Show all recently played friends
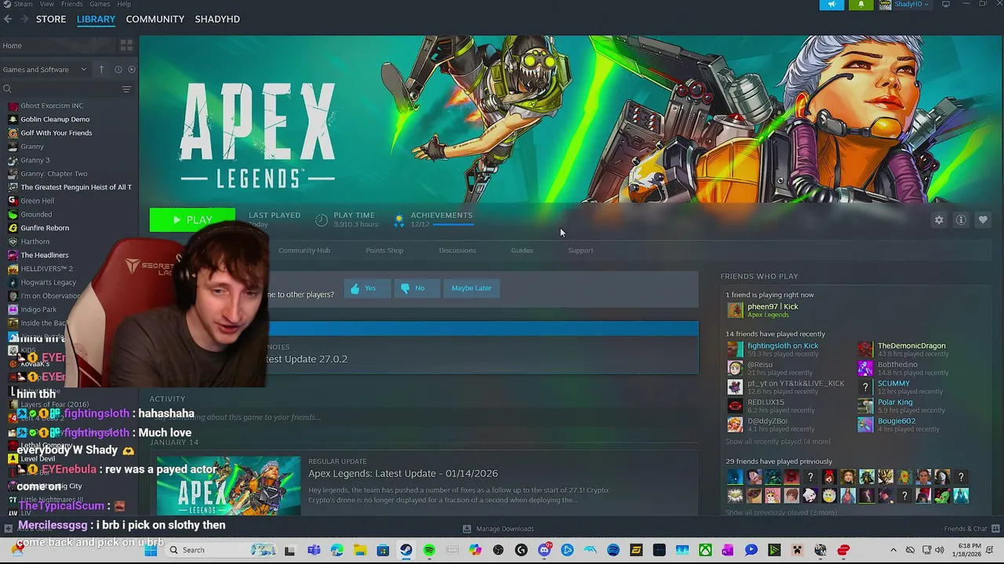The image size is (1004, 564). [x=778, y=442]
